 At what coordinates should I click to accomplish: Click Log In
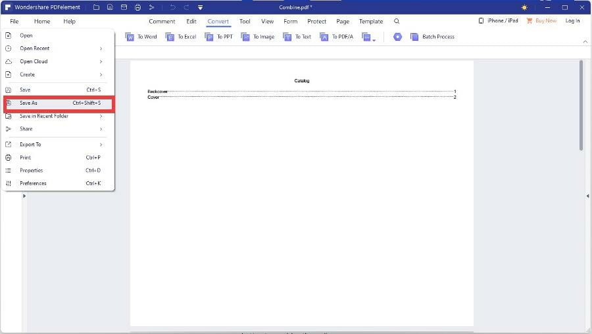point(573,21)
